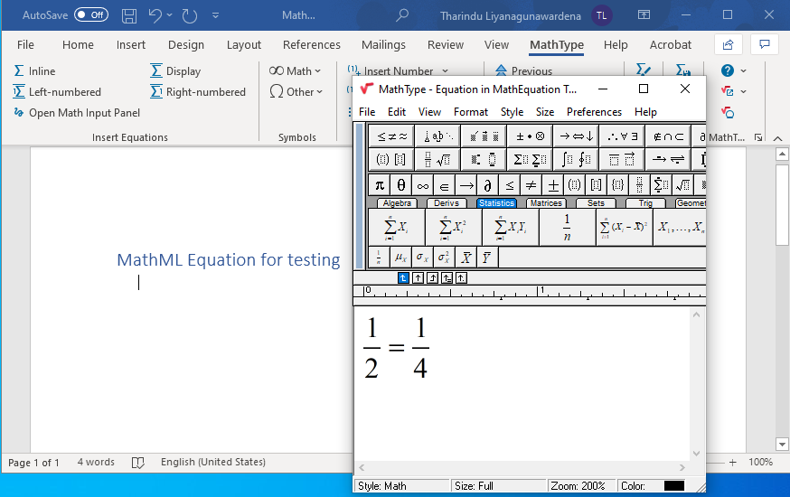Image resolution: width=790 pixels, height=497 pixels.
Task: Expand Insert Number dropdown arrow
Action: coord(445,71)
